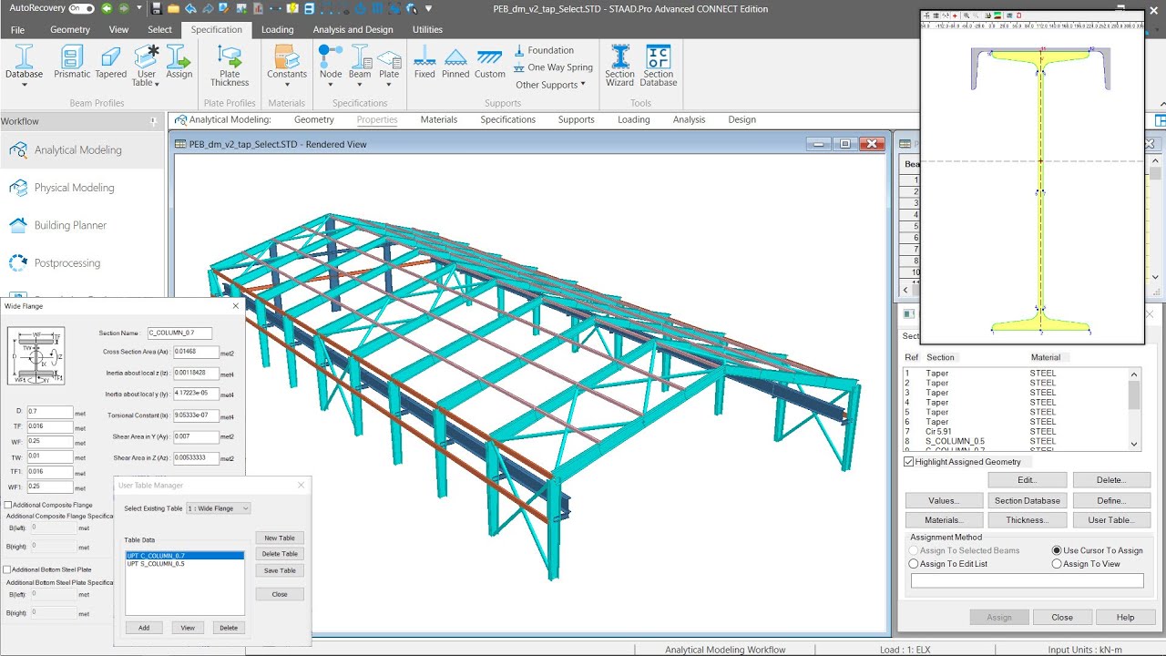Viewport: 1166px width, 656px height.
Task: Open the Plate Thickness tool
Action: pos(230,66)
